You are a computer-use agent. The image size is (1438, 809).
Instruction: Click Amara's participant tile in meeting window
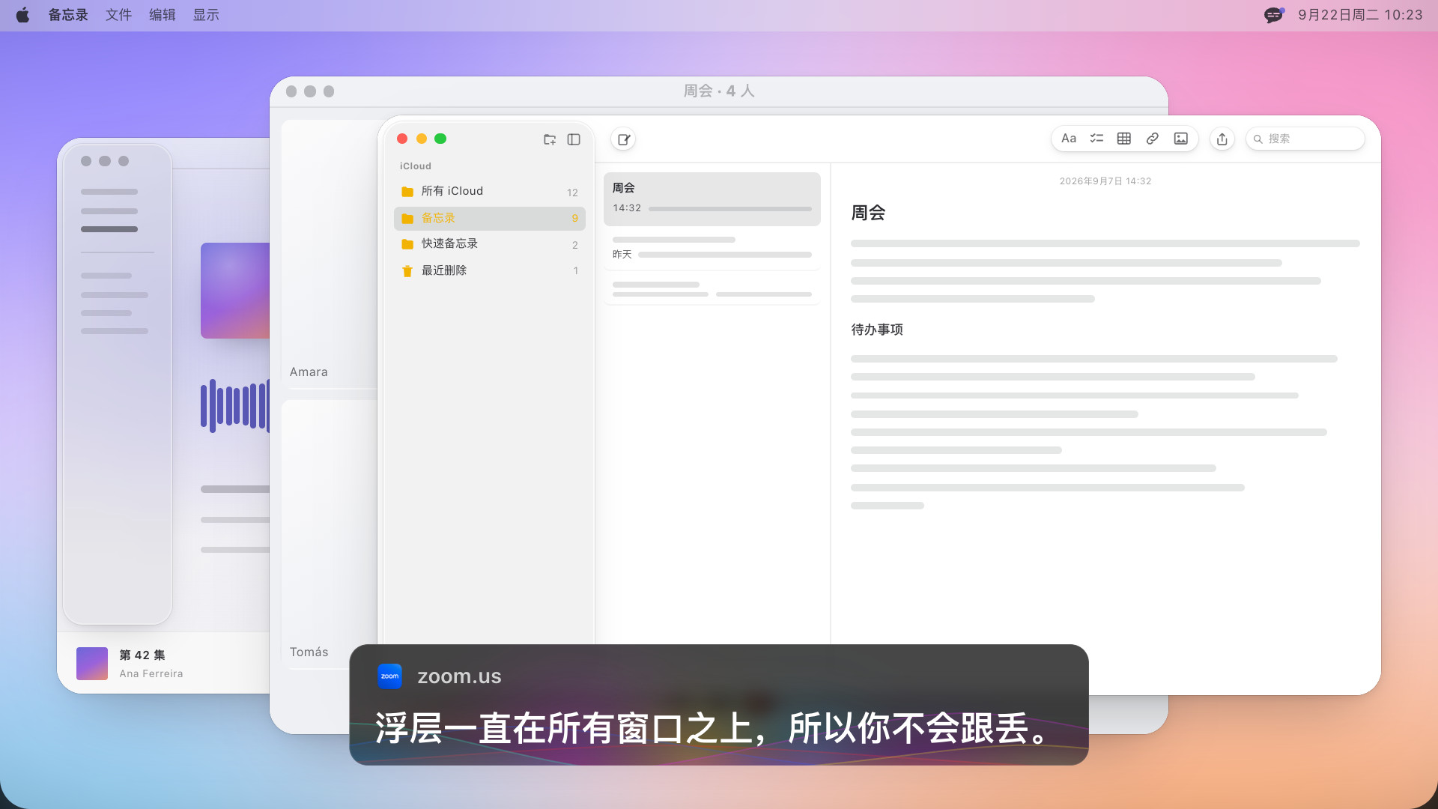330,255
